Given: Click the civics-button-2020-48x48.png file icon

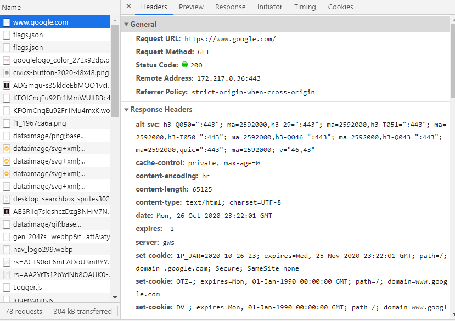Looking at the screenshot, I should (7, 73).
